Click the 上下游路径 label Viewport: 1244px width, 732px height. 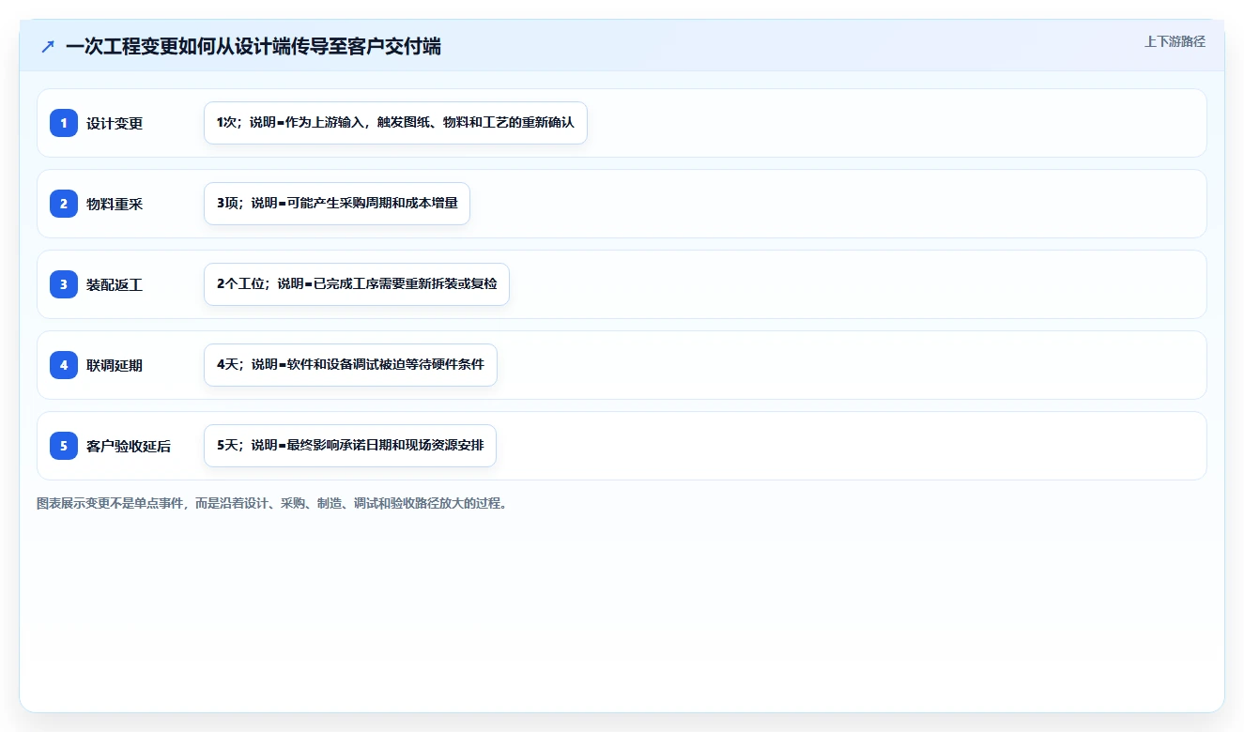click(x=1175, y=42)
